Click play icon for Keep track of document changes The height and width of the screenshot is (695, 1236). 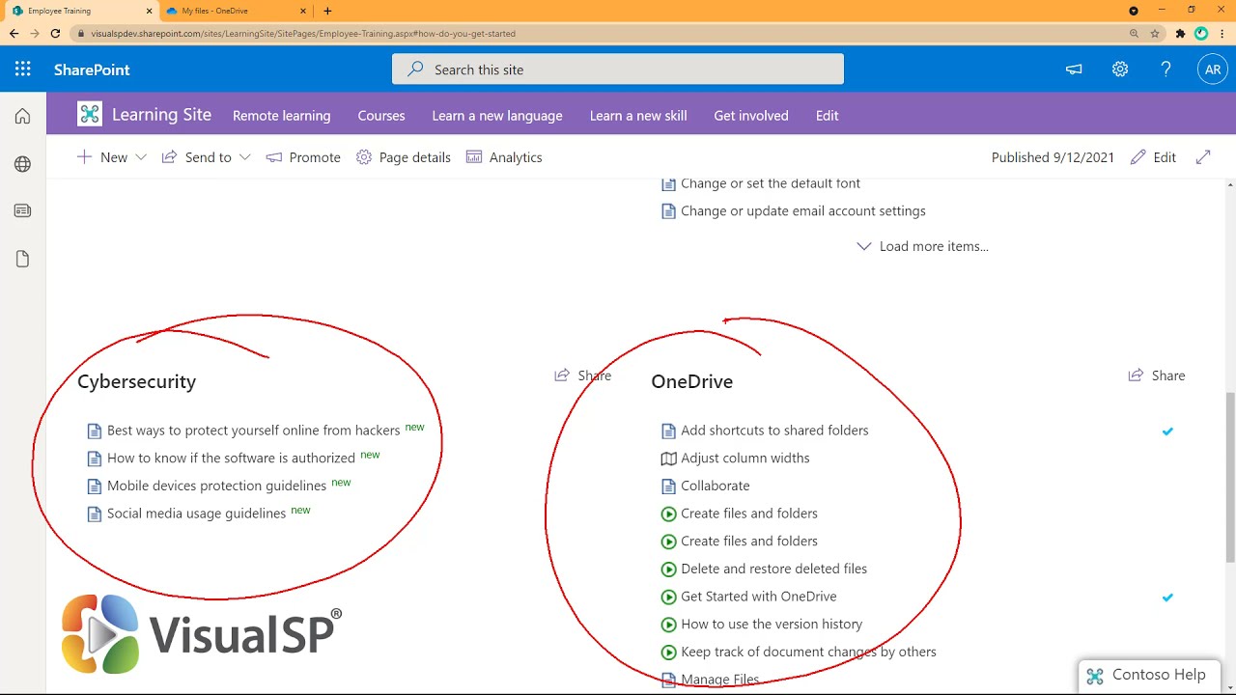pos(668,653)
